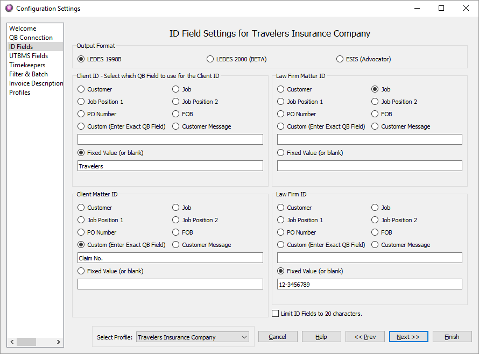Viewport: 479px width, 354px height.
Task: Click sidebar scrollbar right arrow
Action: [58, 342]
